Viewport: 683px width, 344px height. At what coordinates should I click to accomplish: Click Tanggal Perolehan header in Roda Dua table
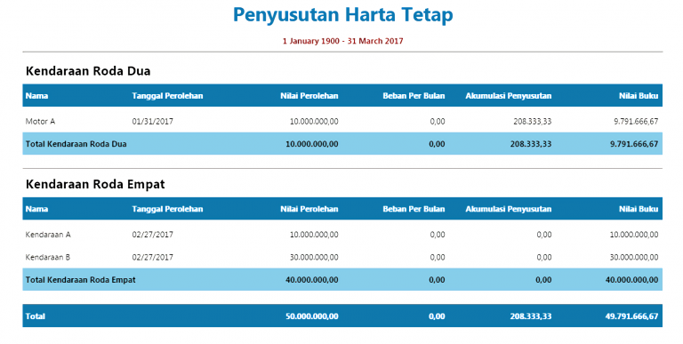coord(167,96)
